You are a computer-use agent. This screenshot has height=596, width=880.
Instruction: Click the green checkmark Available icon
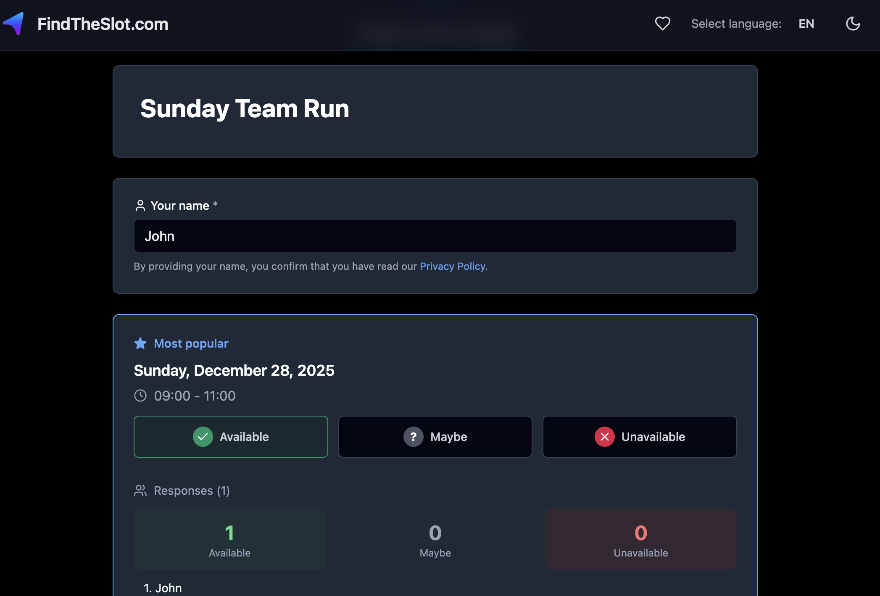[203, 437]
